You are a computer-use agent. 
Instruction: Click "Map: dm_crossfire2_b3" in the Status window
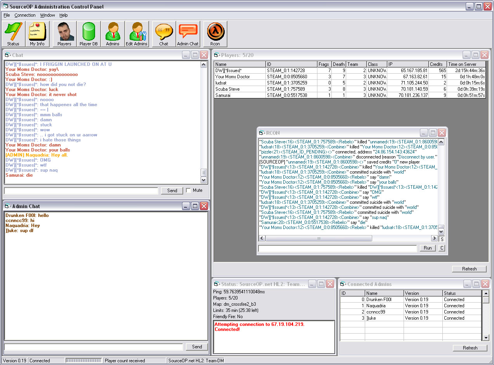point(234,304)
